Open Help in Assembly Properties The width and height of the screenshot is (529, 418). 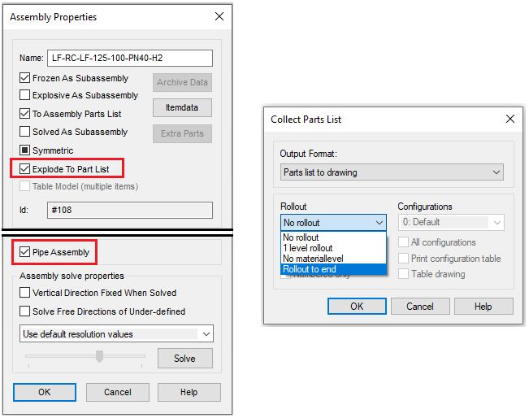point(189,392)
